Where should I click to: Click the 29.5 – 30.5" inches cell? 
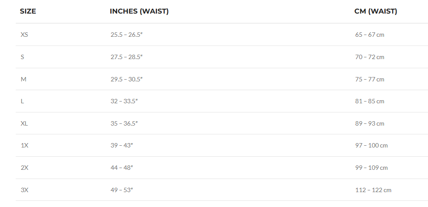click(126, 79)
